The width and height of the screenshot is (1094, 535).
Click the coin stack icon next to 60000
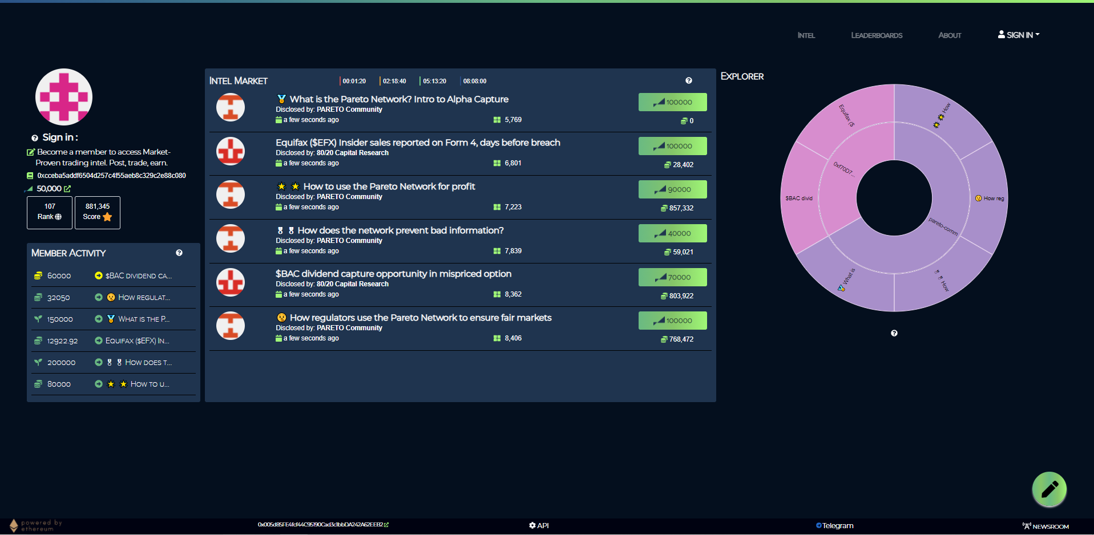(x=38, y=275)
